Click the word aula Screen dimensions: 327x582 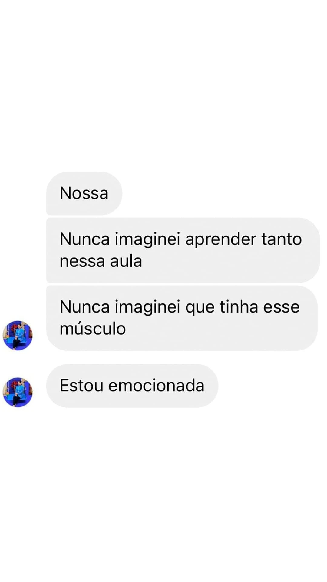tap(126, 261)
